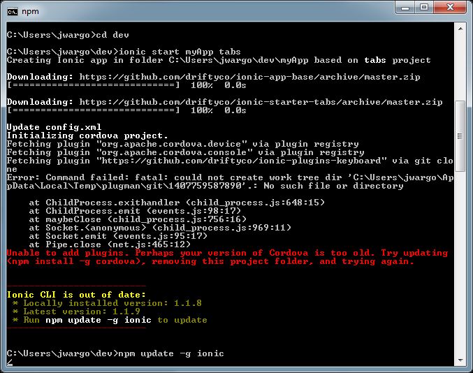473x373 pixels.
Task: Click the red 'npm install -g cordova' line
Action: click(210, 261)
